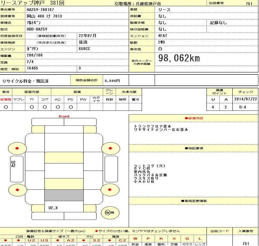Click the 98,062km mileage reading
Image resolution: width=259 pixels, height=246 pixels.
pos(179,58)
